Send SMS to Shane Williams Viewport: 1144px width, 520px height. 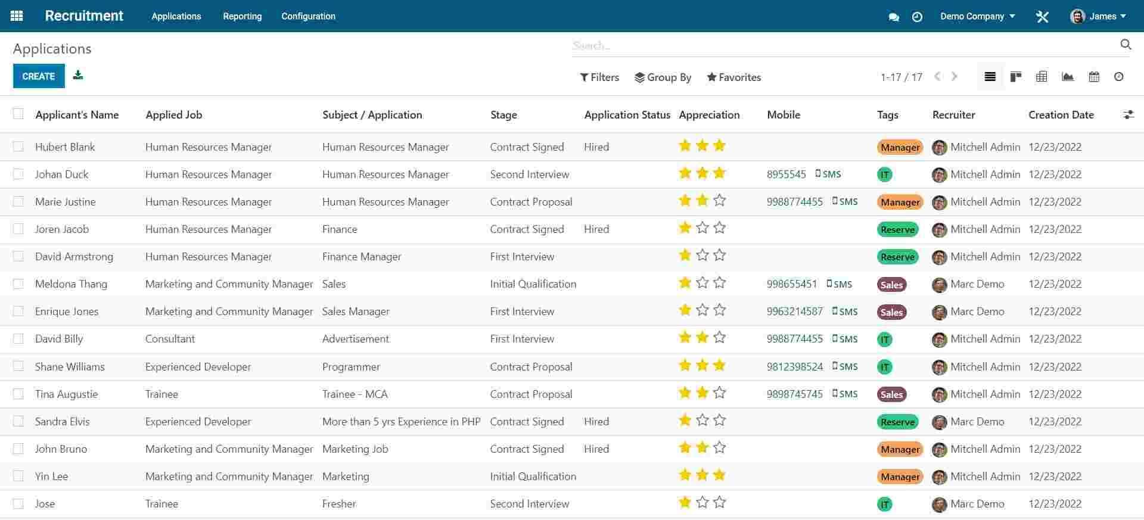click(845, 366)
